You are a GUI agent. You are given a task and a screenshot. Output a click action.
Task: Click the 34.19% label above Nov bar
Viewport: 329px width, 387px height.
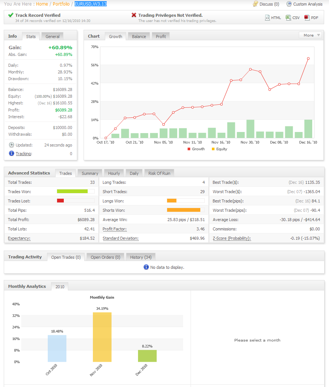pyautogui.click(x=102, y=308)
